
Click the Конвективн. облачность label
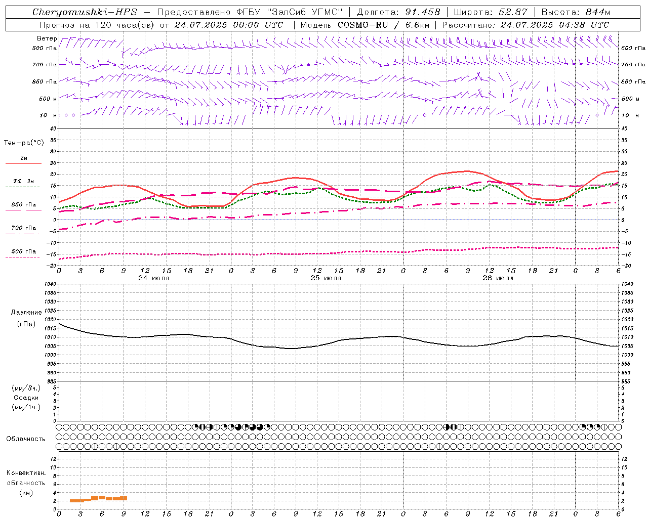pos(26,478)
